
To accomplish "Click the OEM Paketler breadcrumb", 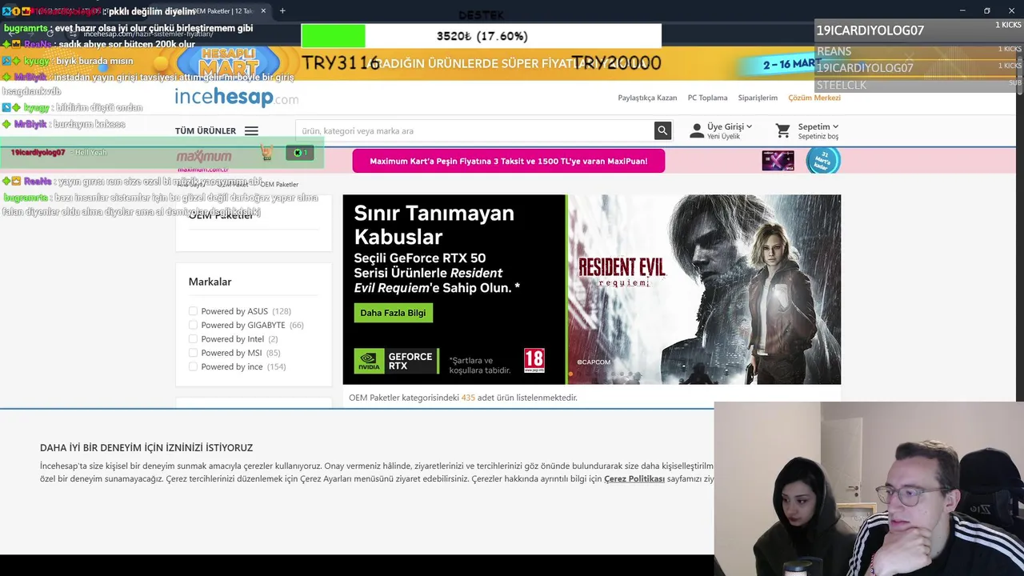I will 279,184.
